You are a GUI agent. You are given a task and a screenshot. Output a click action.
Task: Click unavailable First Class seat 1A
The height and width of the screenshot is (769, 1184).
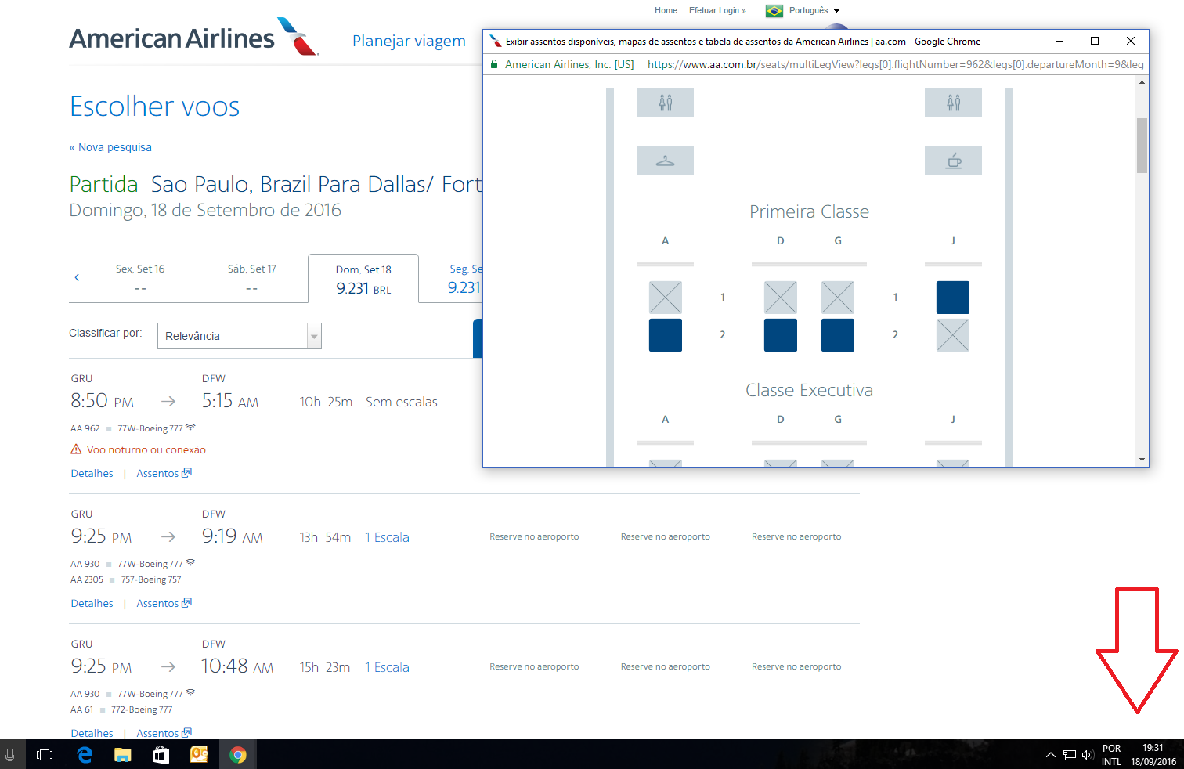pyautogui.click(x=665, y=298)
